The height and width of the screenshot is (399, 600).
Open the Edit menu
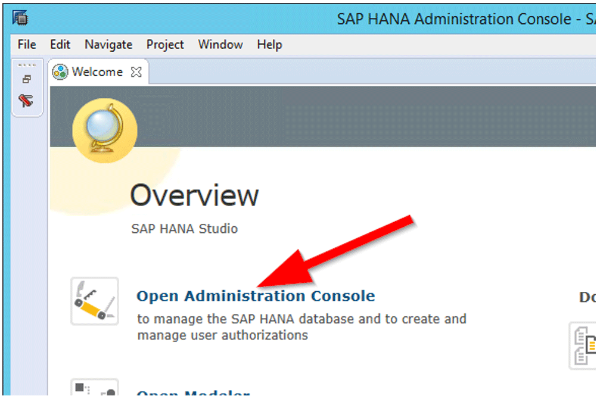coord(60,45)
